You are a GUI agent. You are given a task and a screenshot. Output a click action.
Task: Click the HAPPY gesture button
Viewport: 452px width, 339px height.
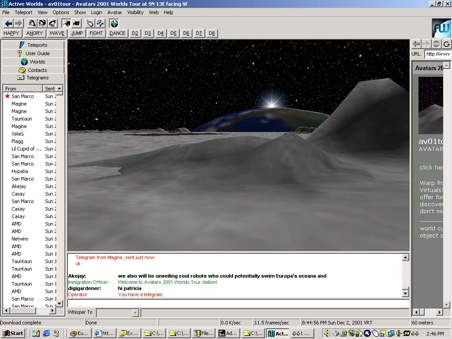coord(11,33)
